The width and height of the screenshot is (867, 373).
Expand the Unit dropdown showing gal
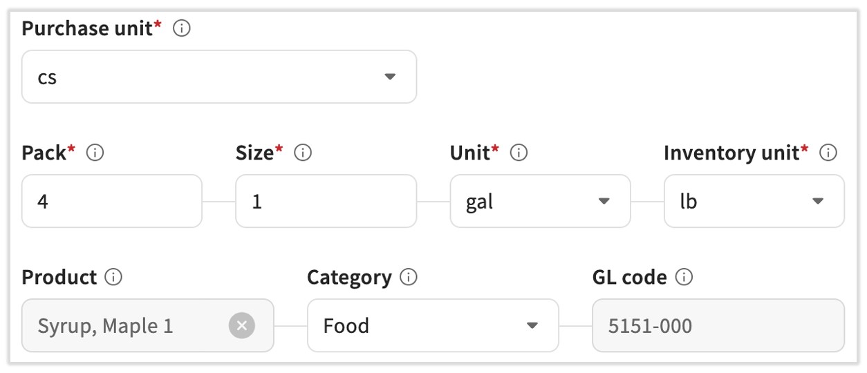pyautogui.click(x=540, y=201)
